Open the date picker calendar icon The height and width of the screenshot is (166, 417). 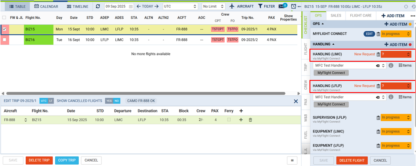point(131,7)
